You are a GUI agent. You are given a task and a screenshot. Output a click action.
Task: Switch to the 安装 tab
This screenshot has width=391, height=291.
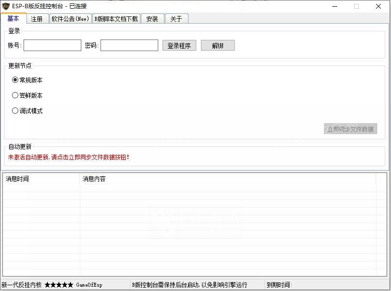coord(152,19)
